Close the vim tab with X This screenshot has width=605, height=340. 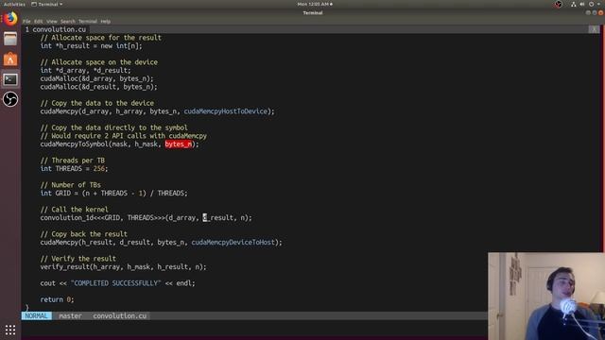coord(595,29)
